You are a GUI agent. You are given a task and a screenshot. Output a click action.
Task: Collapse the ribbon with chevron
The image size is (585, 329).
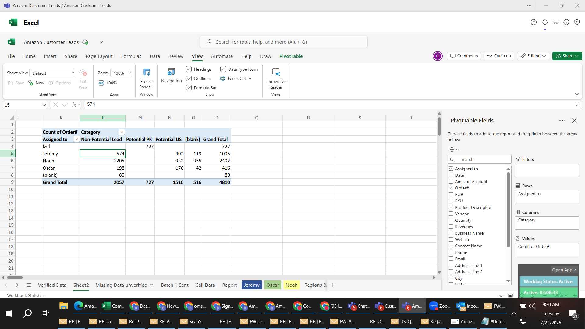point(577,94)
